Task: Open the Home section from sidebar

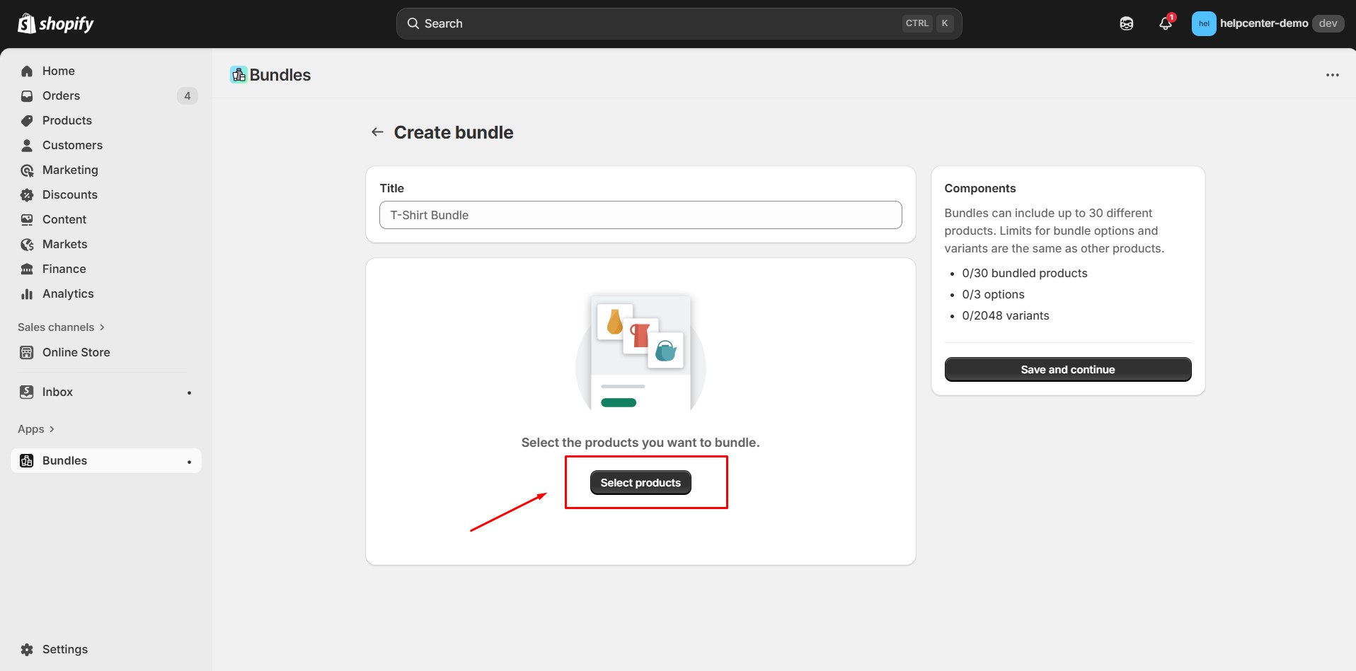Action: tap(59, 71)
